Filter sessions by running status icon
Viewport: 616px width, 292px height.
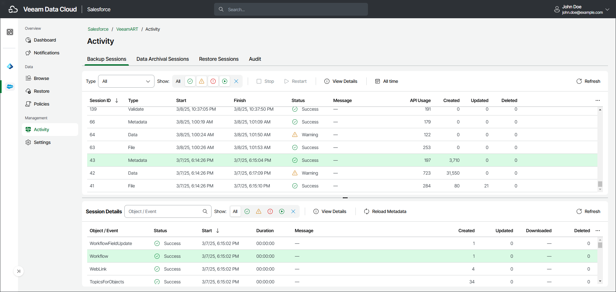(225, 81)
